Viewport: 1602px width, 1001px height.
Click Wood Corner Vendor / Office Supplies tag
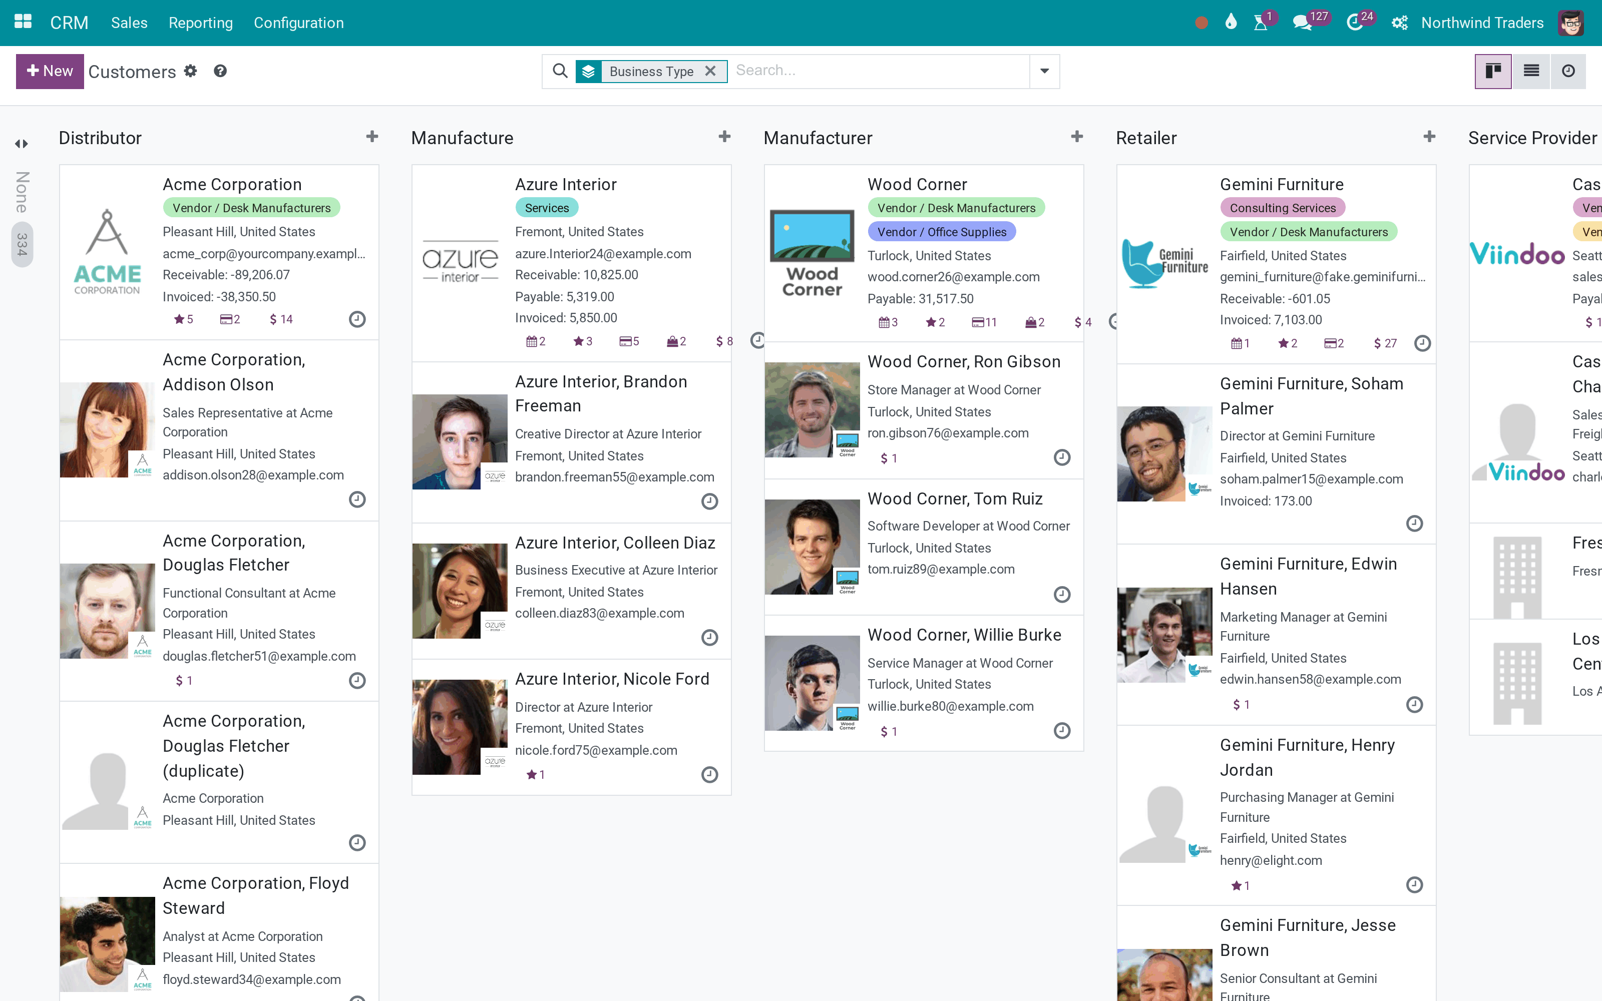[942, 232]
